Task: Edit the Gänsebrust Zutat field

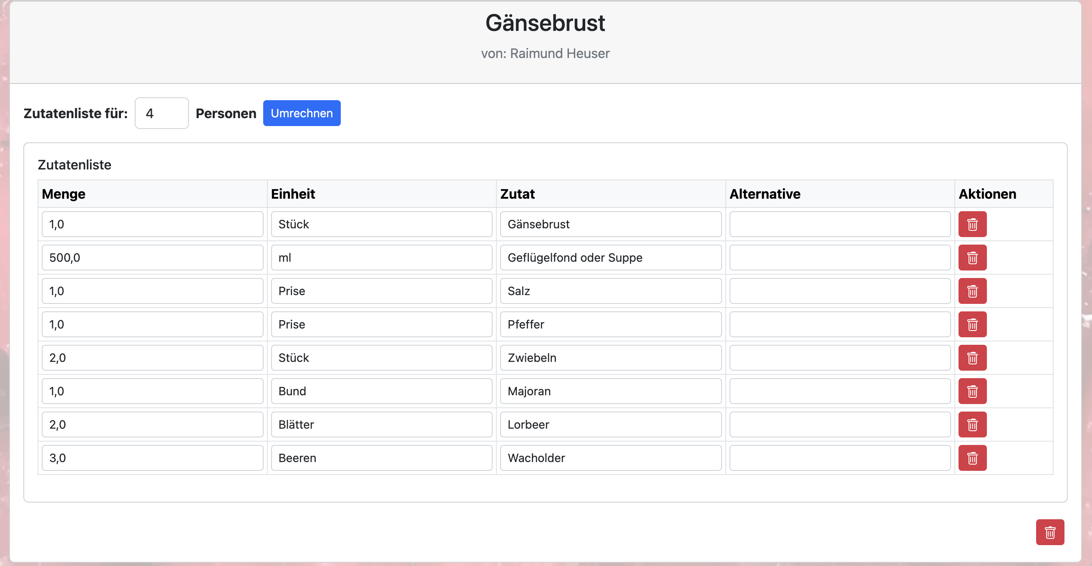Action: pos(611,224)
